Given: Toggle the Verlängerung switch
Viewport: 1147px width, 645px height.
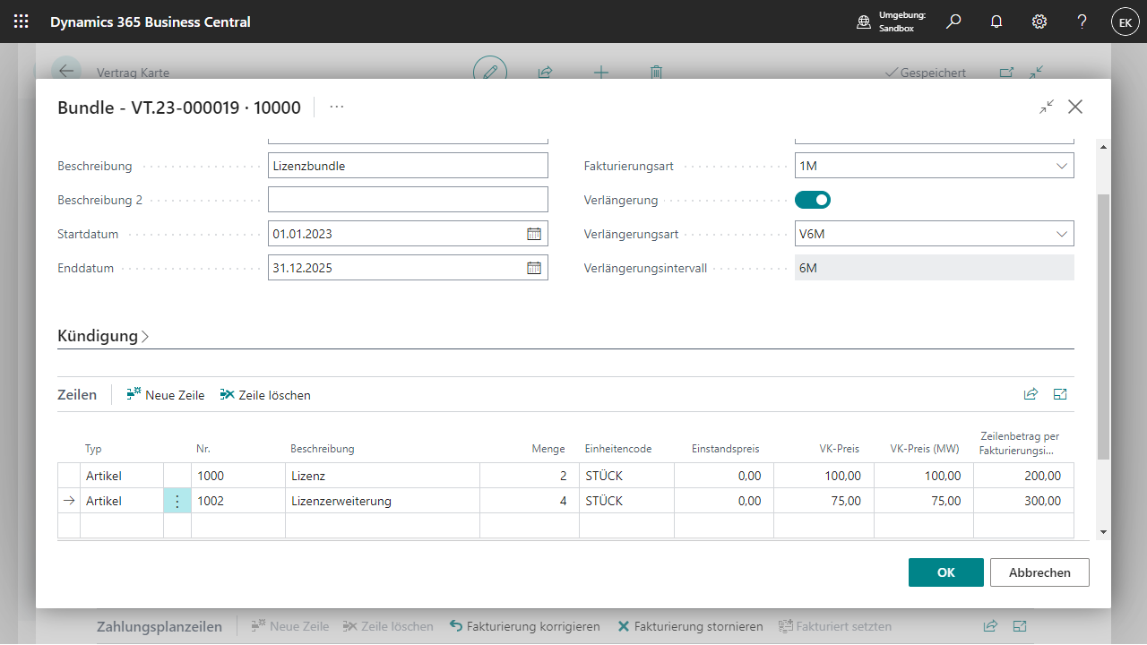Looking at the screenshot, I should (x=813, y=200).
